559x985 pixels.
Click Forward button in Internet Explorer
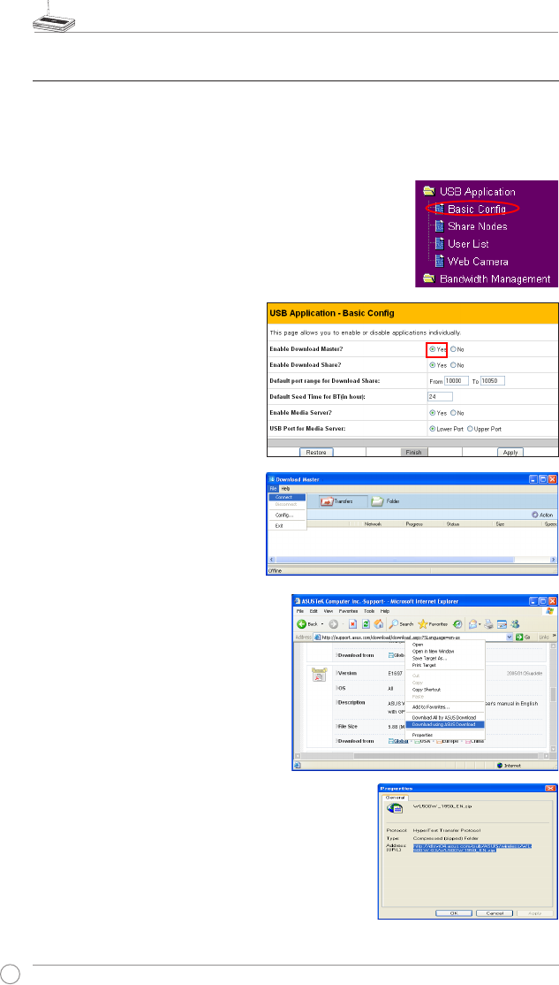[x=335, y=623]
